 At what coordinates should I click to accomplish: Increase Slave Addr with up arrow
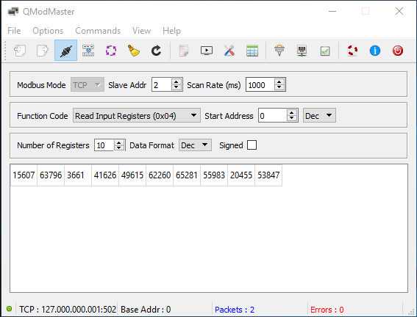click(176, 82)
